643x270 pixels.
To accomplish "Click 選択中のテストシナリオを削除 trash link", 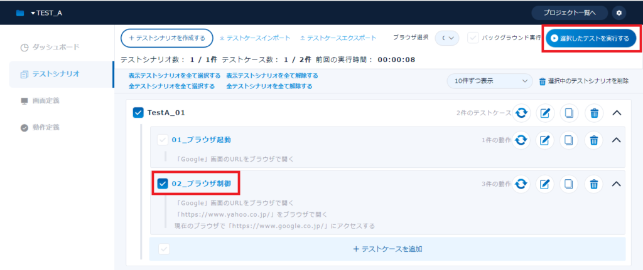I will coord(583,81).
